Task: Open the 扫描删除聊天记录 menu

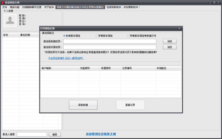Action: tap(32, 7)
